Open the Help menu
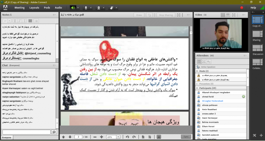Image resolution: width=265 pixels, height=141 pixels. pyautogui.click(x=253, y=8)
